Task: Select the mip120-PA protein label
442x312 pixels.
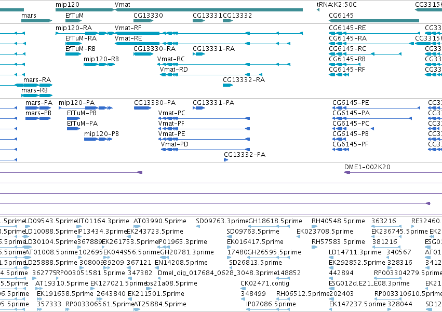Action: point(77,103)
